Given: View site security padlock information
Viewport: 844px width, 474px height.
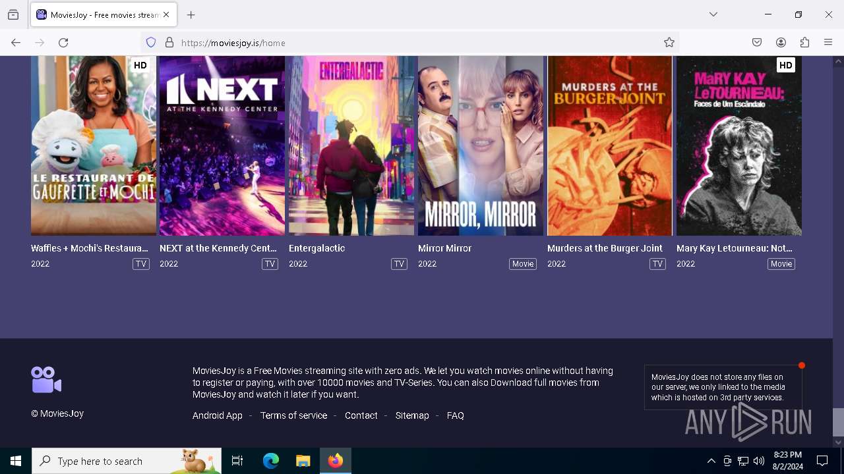Looking at the screenshot, I should pos(169,43).
